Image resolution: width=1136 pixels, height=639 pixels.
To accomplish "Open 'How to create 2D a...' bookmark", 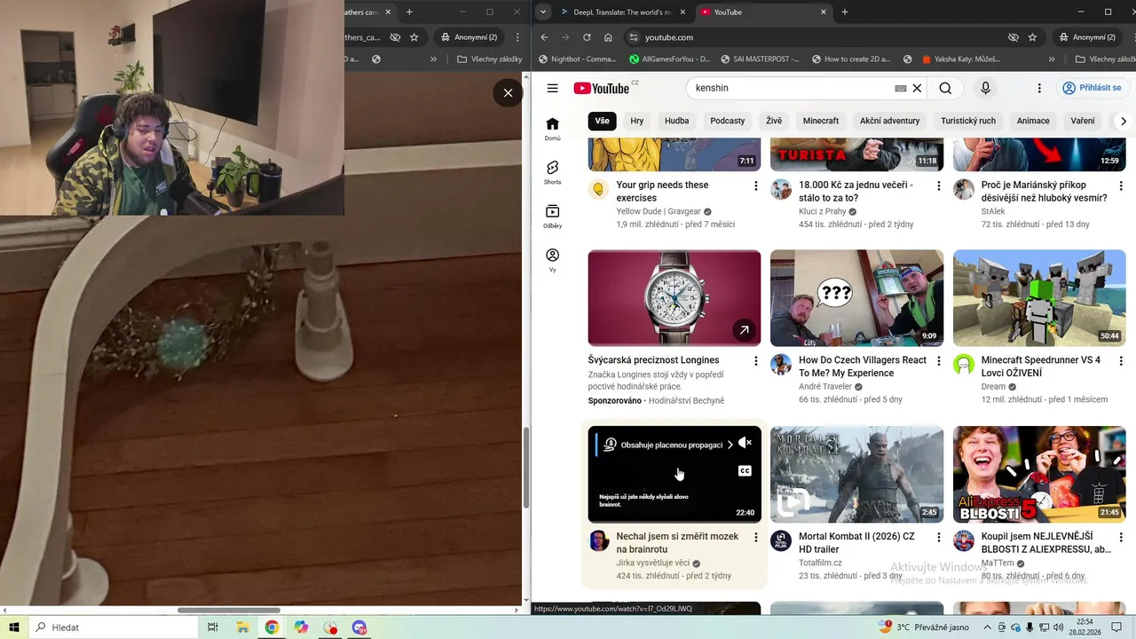I will pyautogui.click(x=850, y=59).
